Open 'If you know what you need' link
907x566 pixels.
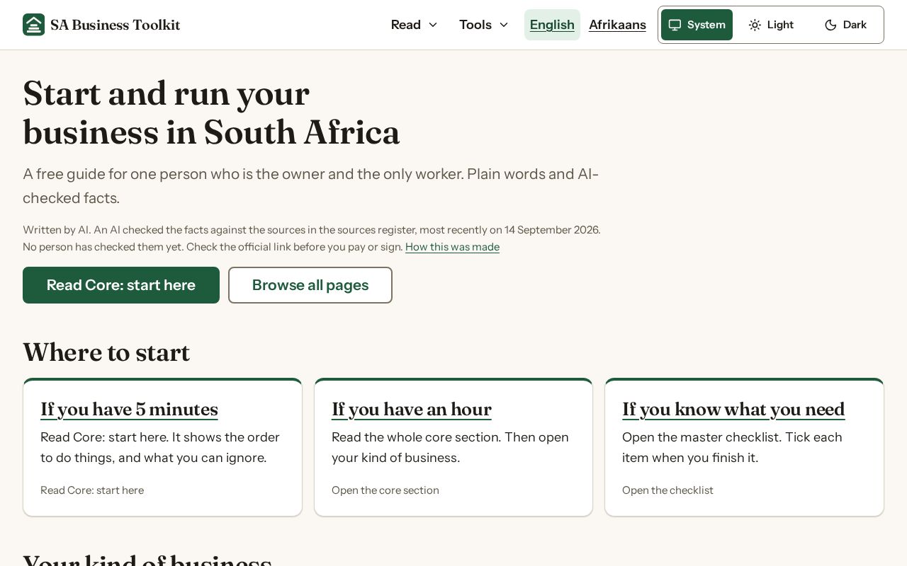733,409
